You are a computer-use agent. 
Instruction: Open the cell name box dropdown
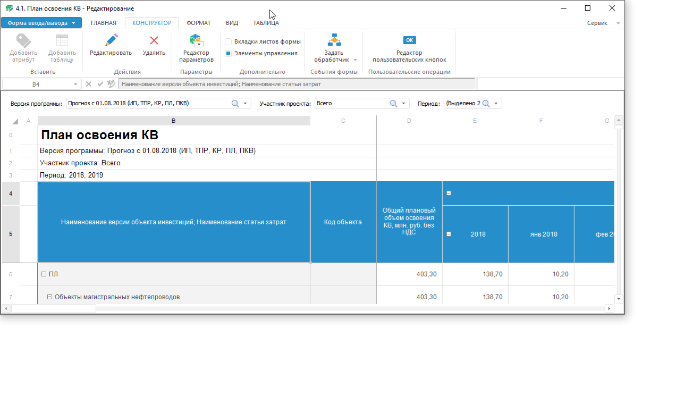pos(75,84)
